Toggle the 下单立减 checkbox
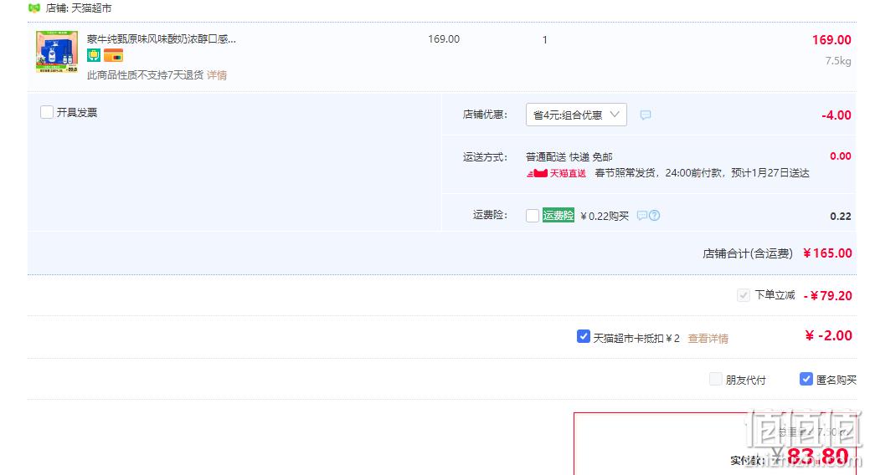This screenshot has width=870, height=475. pos(744,295)
